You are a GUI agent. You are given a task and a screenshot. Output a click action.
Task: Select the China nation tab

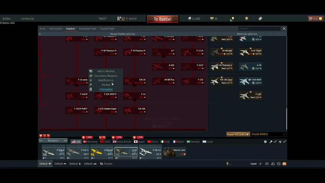coord(153,142)
